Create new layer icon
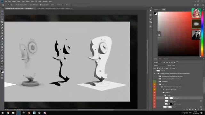 point(199,109)
